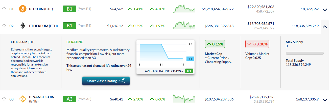Click the Ethereum diamond logo icon
The image size is (331, 108).
[23, 26]
